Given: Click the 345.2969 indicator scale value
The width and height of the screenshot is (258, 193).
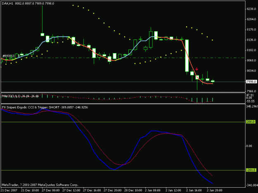Looking at the screenshot, I should [x=252, y=107].
